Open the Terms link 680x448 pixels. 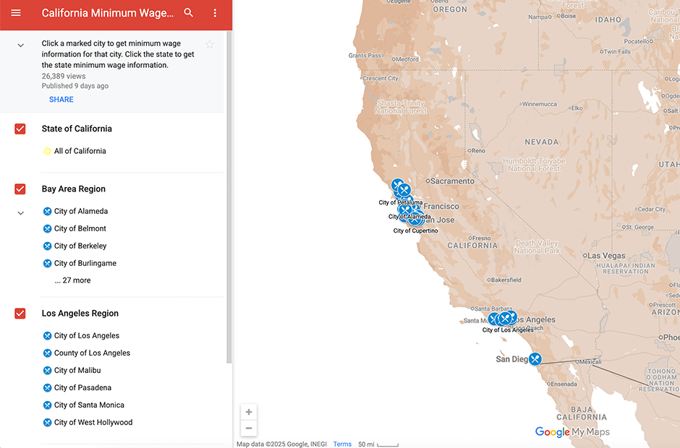342,444
